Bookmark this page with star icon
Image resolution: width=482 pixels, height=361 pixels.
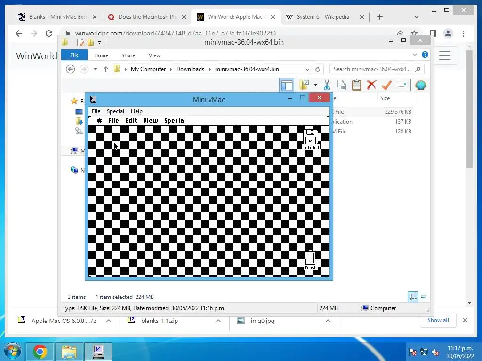414,33
